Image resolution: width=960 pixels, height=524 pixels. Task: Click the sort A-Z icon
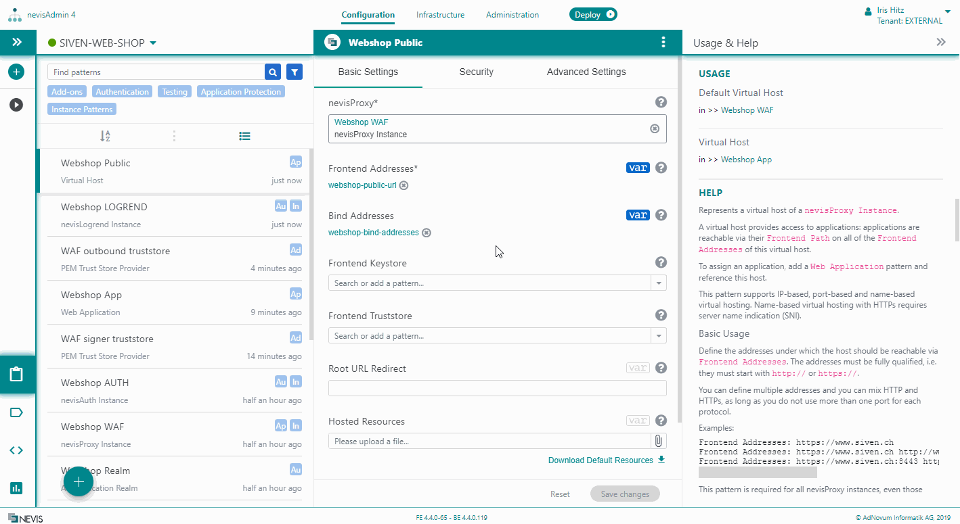click(105, 136)
